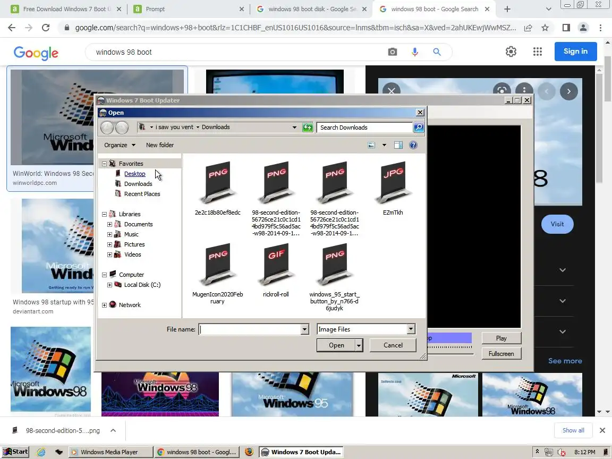Click Google voice search microphone icon
This screenshot has height=459, width=612.
click(415, 52)
